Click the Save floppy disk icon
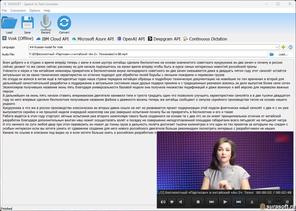This screenshot has height=211, width=296. (x=28, y=23)
